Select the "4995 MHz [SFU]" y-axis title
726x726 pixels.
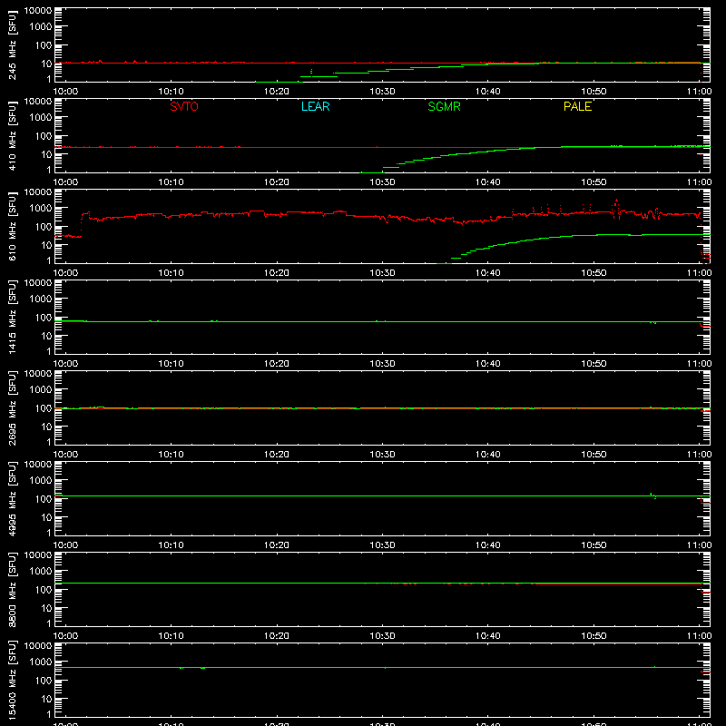[x=13, y=498]
